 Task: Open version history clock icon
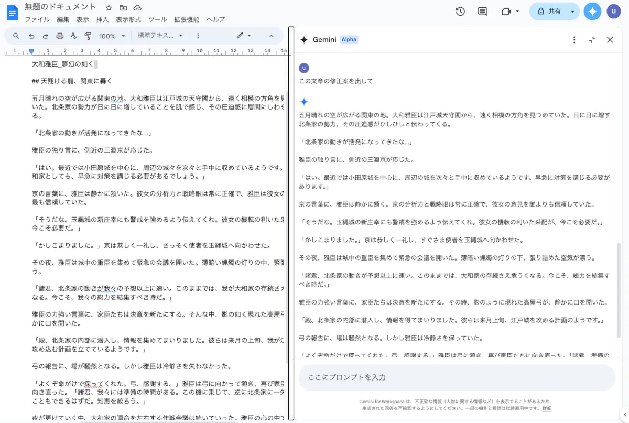pos(460,12)
